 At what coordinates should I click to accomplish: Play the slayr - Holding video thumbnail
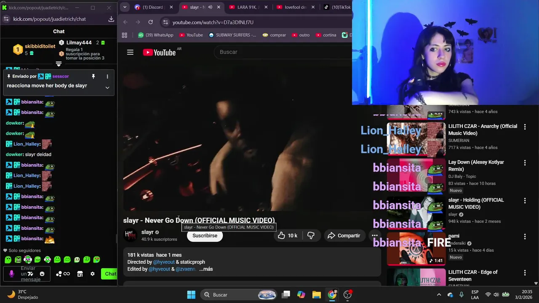[x=416, y=213]
